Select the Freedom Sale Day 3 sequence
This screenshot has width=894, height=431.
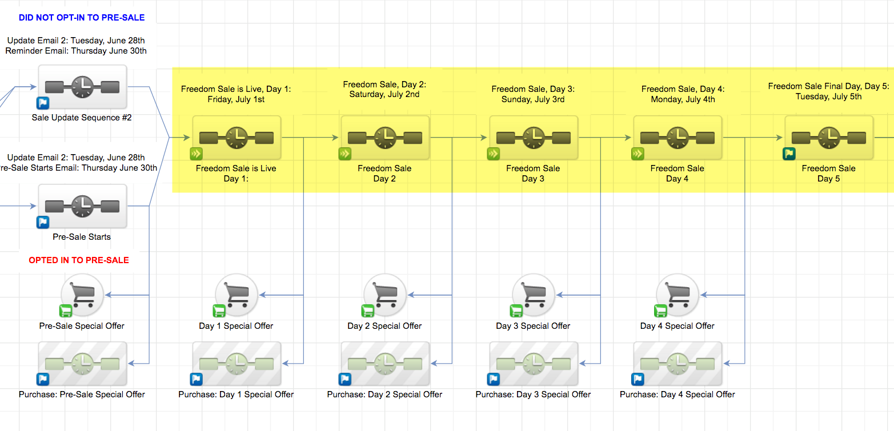pyautogui.click(x=534, y=138)
